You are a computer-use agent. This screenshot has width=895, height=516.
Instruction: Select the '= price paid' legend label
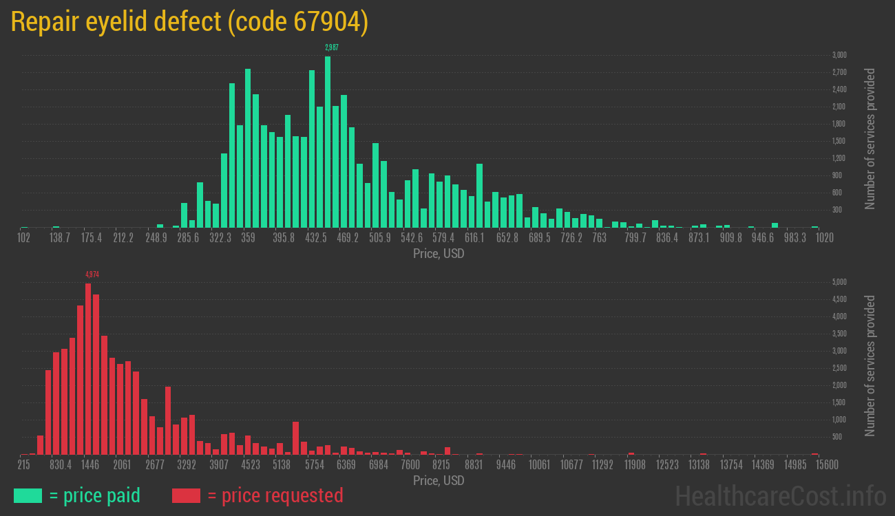[95, 495]
